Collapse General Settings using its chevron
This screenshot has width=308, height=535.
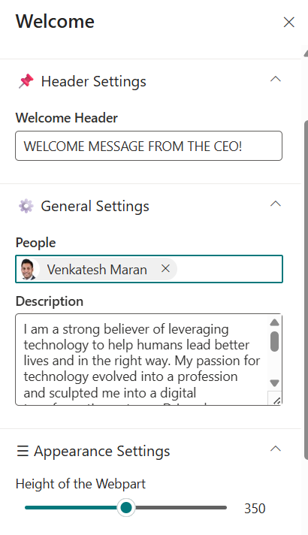pos(276,204)
